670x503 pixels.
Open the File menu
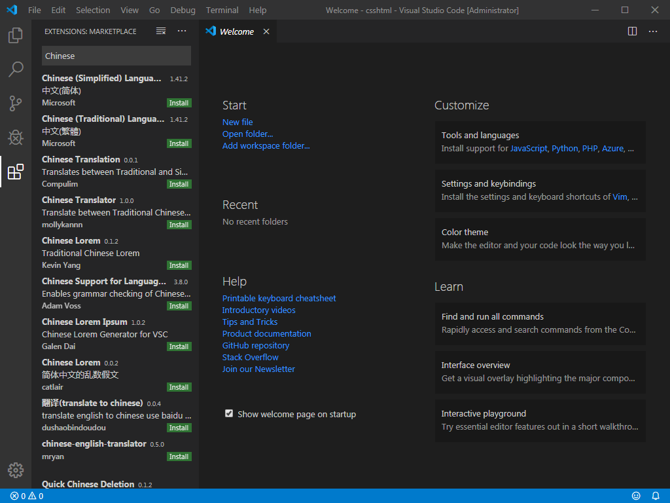coord(35,10)
